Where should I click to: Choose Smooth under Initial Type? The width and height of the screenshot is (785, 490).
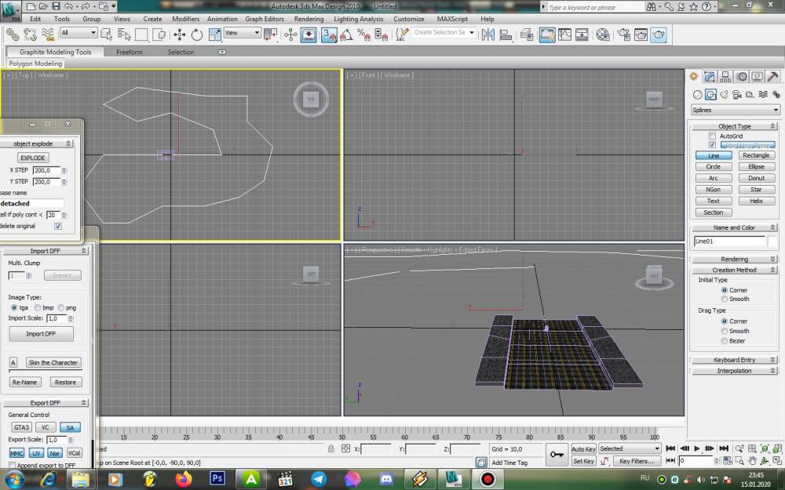pos(725,299)
